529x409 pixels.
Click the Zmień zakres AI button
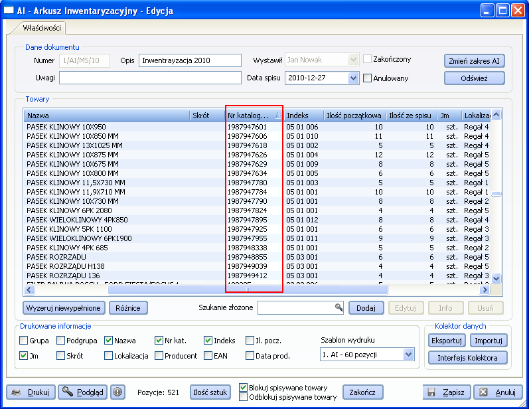475,60
